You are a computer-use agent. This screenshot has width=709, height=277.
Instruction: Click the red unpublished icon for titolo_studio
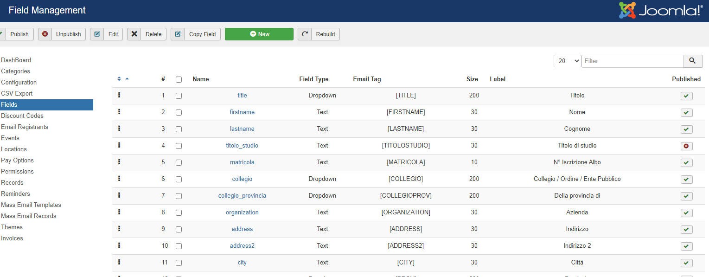tap(686, 146)
